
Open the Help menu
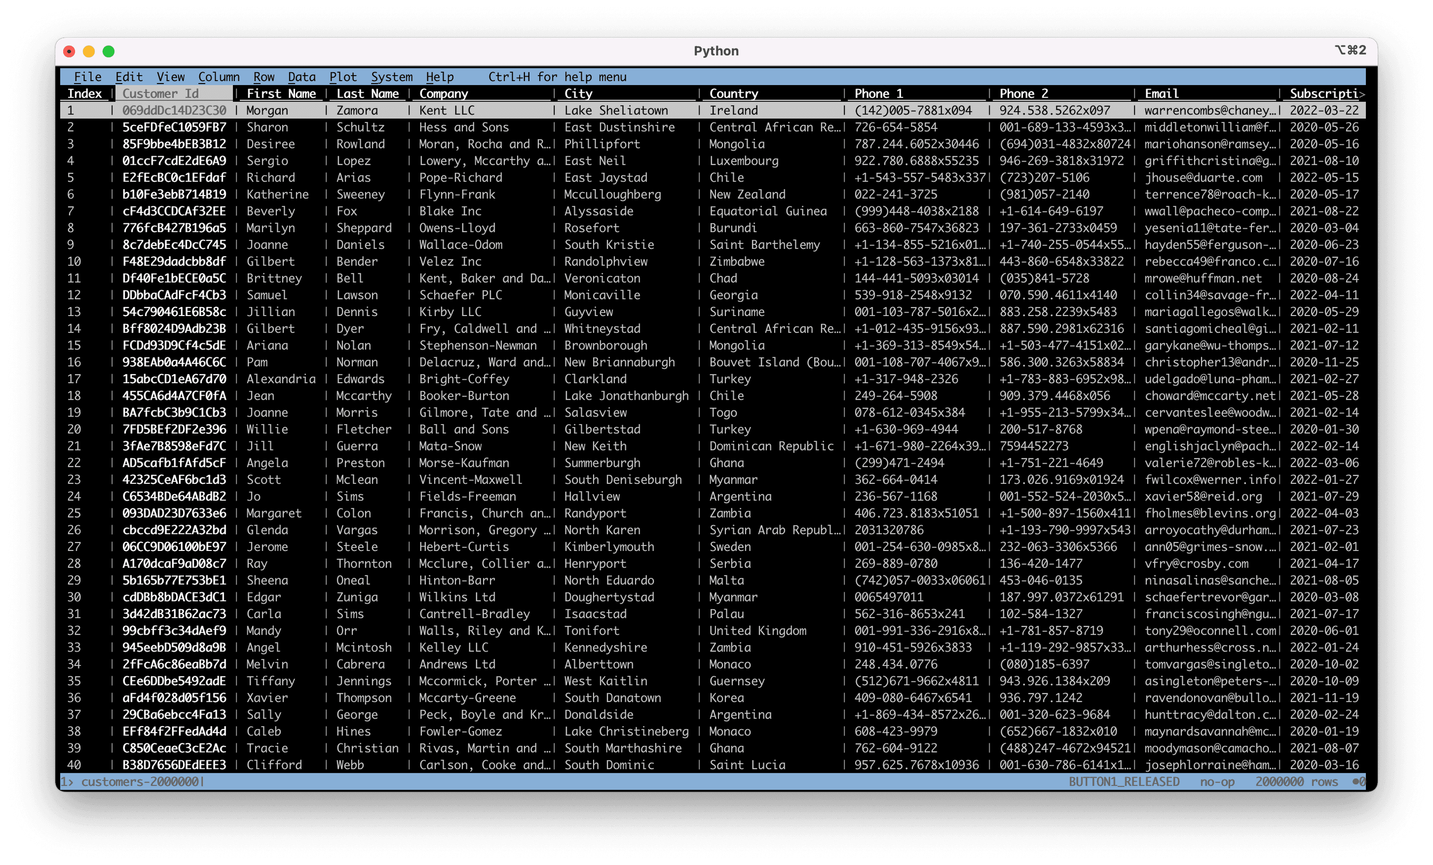(x=440, y=77)
